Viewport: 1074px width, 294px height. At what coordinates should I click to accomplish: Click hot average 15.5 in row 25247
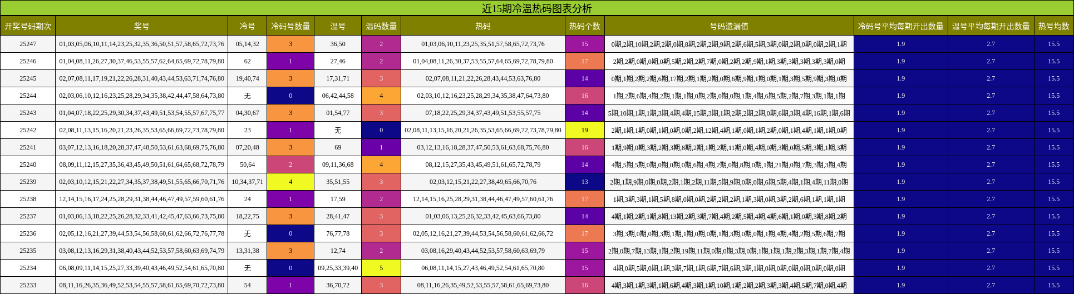coord(1054,44)
